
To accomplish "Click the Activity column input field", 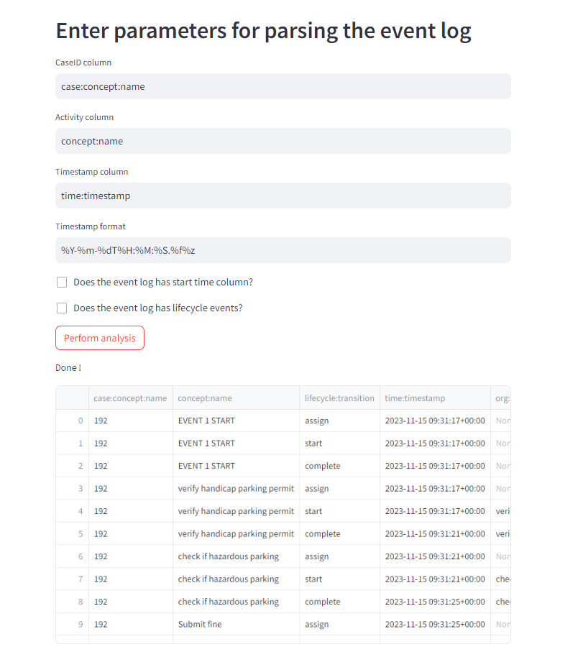I will (x=283, y=141).
